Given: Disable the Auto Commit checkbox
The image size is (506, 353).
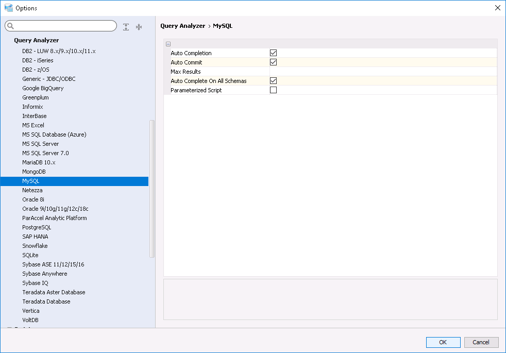Looking at the screenshot, I should click(x=274, y=62).
